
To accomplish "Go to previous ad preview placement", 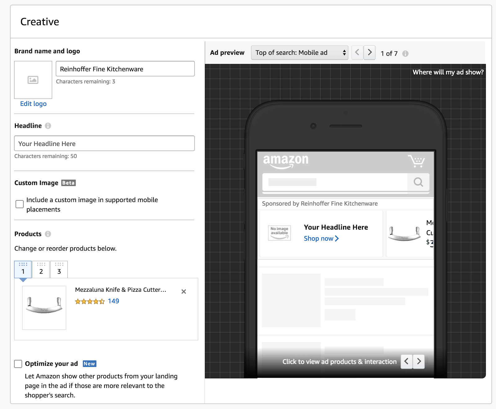I will click(357, 53).
